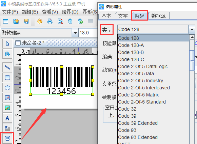Click the font size field 18.0
Image resolution: width=197 pixels, height=144 pixels.
88,33
